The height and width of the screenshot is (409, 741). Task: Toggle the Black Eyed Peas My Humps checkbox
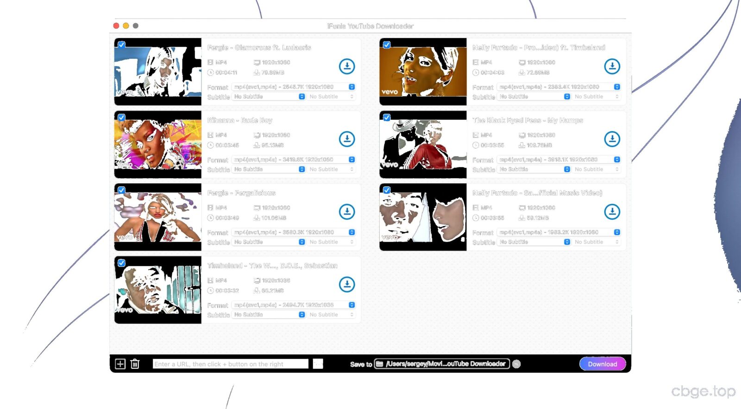click(x=387, y=118)
